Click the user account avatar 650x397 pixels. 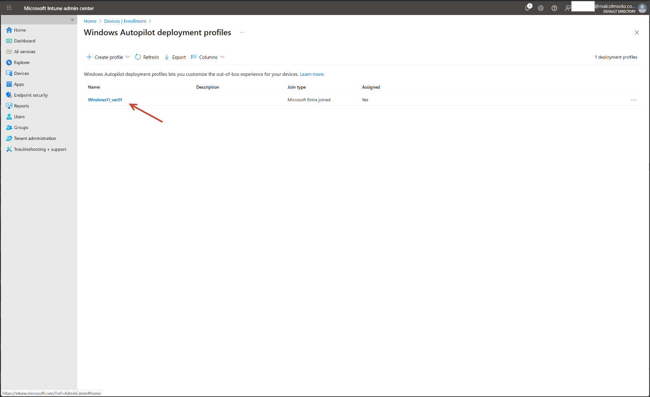(642, 8)
